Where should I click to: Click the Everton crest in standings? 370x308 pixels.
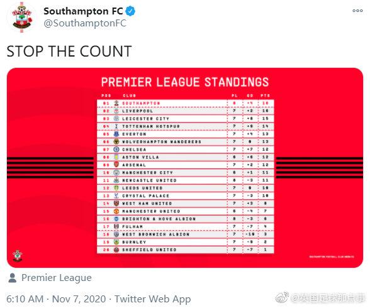pos(116,134)
